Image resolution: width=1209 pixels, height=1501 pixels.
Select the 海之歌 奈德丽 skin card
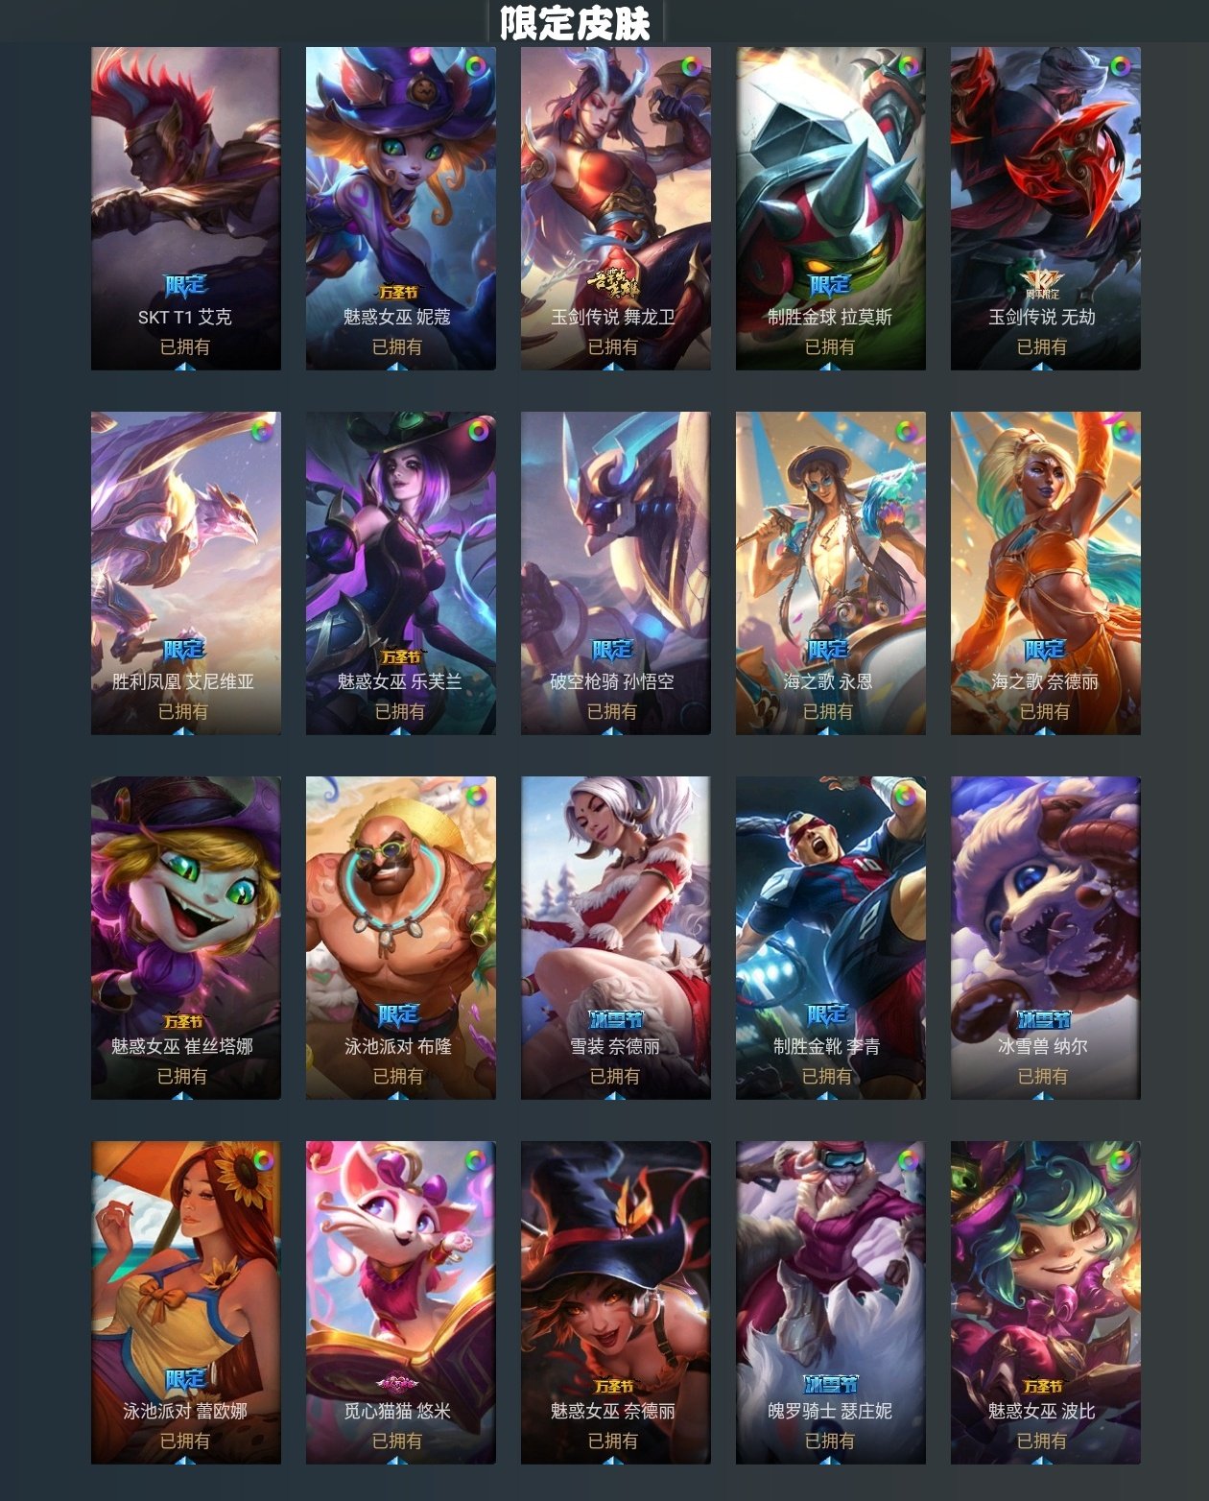[x=1046, y=573]
